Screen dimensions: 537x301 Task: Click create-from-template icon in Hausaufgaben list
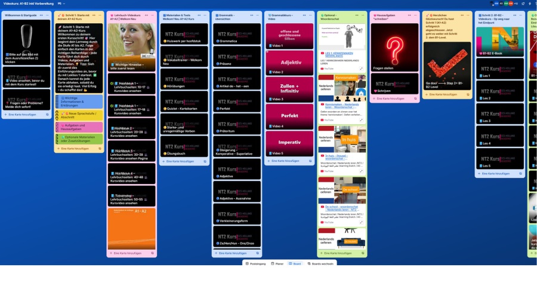tap(415, 99)
